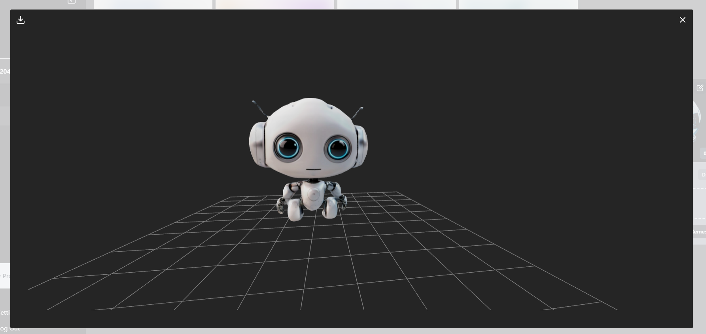The image size is (706, 334).
Task: Click the robot's left blue eye
Action: (x=288, y=147)
